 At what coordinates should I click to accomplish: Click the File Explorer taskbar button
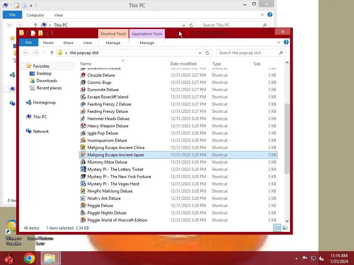(x=50, y=258)
